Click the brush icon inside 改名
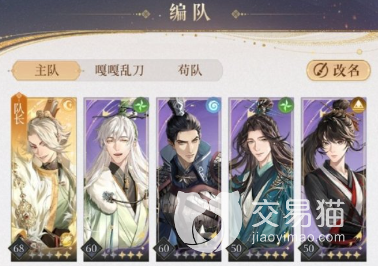378x266 pixels. point(321,71)
